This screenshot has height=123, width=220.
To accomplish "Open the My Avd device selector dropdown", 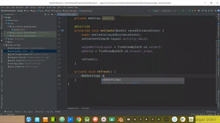I will 167,11.
